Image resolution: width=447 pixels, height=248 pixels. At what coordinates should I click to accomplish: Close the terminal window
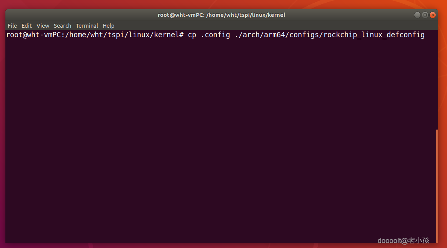(x=433, y=15)
